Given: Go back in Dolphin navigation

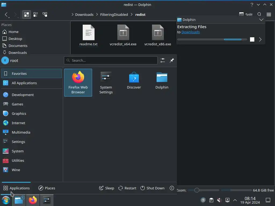Looking at the screenshot, I should [6, 14].
